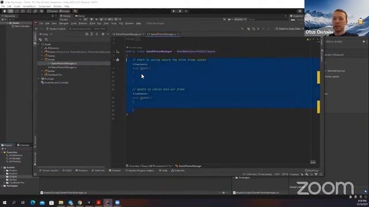369x207 pixels.
Task: Open the Rider Navigate menu
Action: pos(63,24)
